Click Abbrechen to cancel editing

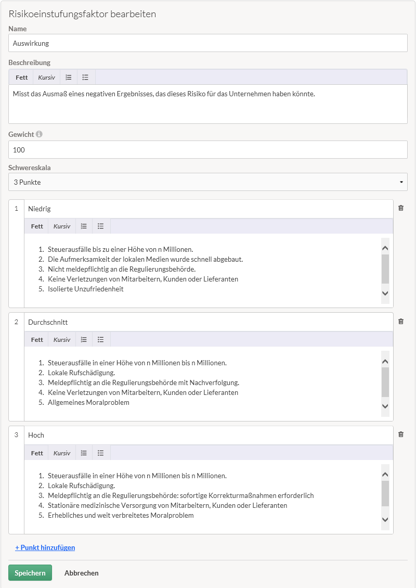pyautogui.click(x=81, y=572)
